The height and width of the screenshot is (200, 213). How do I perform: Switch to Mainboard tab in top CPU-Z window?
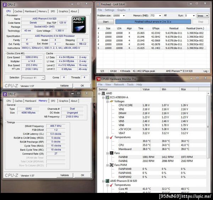[31, 11]
